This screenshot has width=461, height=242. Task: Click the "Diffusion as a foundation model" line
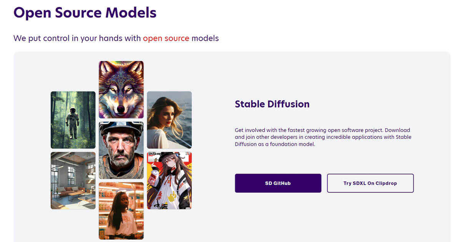pos(275,144)
